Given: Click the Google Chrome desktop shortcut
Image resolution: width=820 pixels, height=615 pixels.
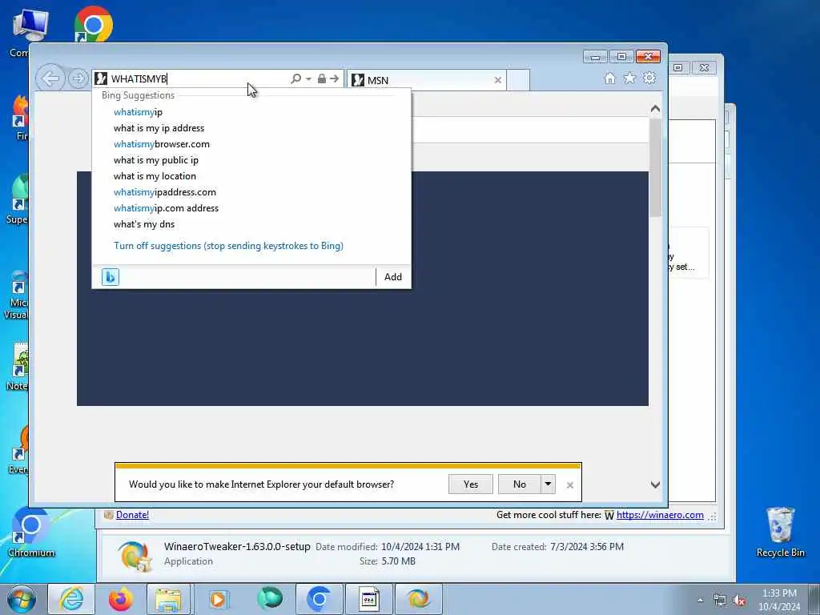Looking at the screenshot, I should tap(93, 24).
